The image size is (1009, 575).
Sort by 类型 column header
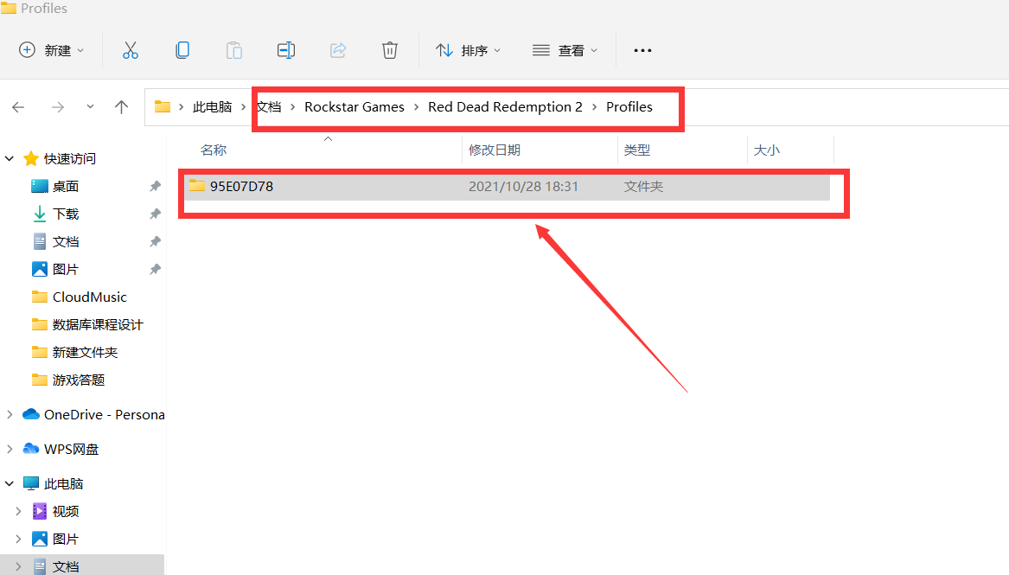(637, 150)
